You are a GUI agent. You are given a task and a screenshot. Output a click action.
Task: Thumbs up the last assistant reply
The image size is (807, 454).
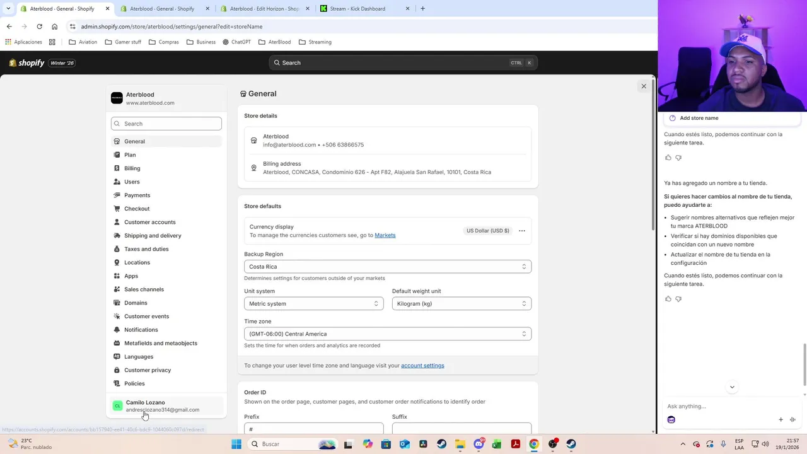click(668, 299)
